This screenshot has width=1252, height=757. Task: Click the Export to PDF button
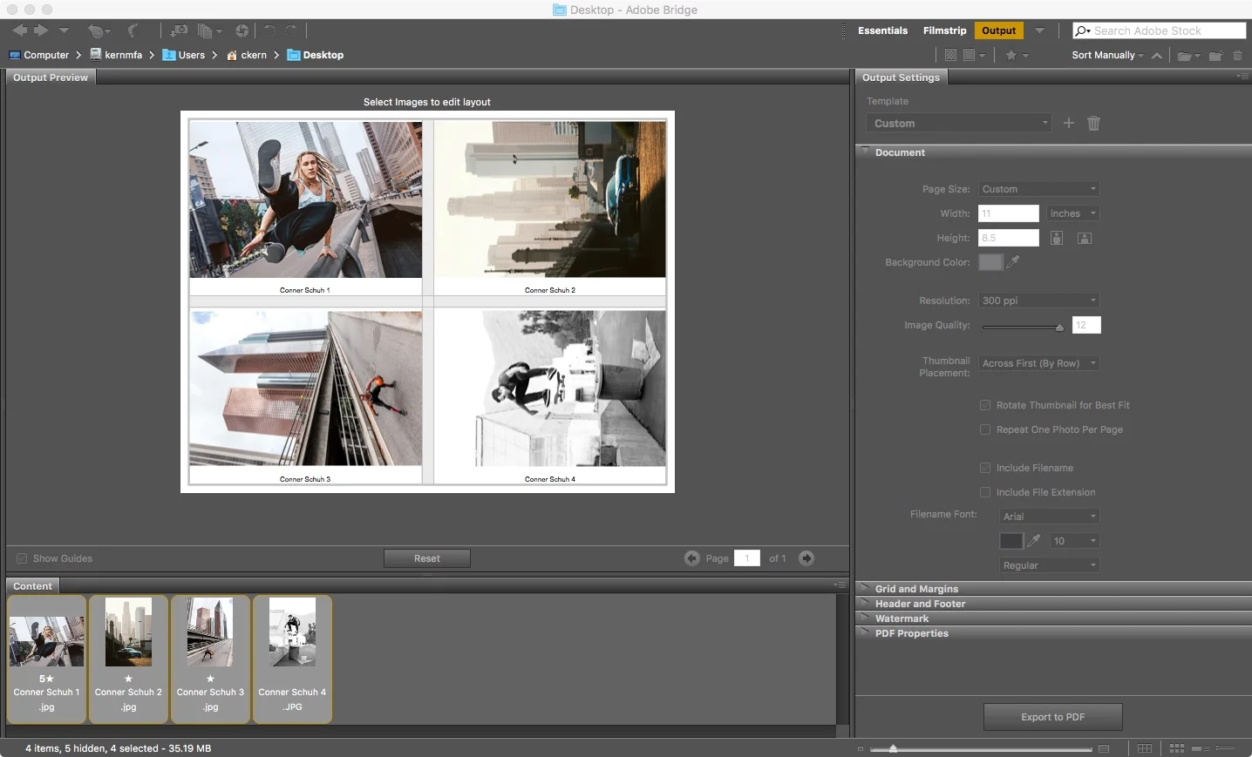1052,717
